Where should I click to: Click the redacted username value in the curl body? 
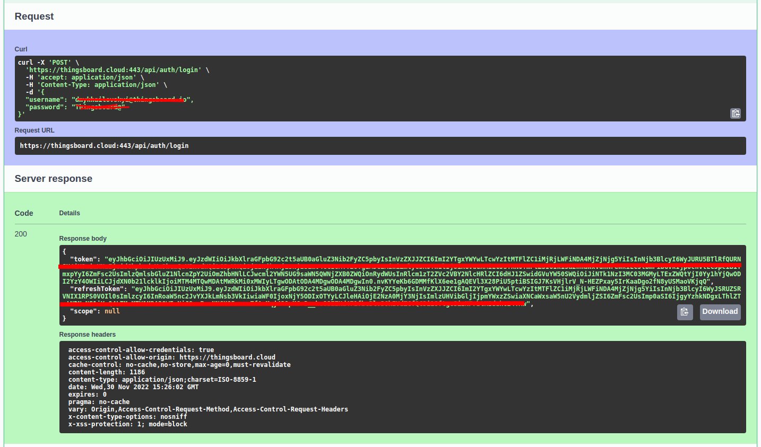130,99
